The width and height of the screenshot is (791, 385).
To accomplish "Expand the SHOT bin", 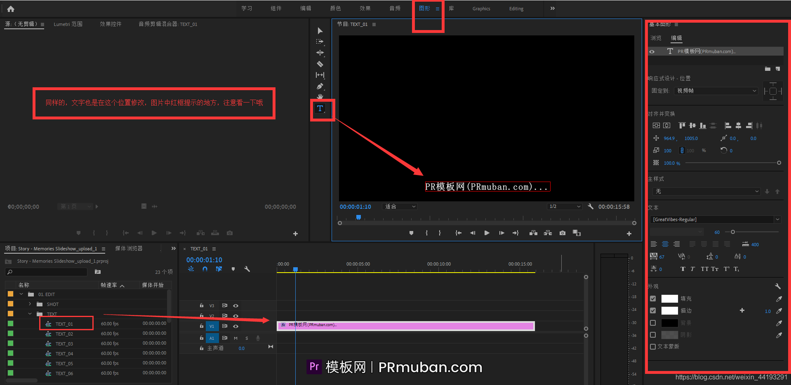I will [x=30, y=304].
